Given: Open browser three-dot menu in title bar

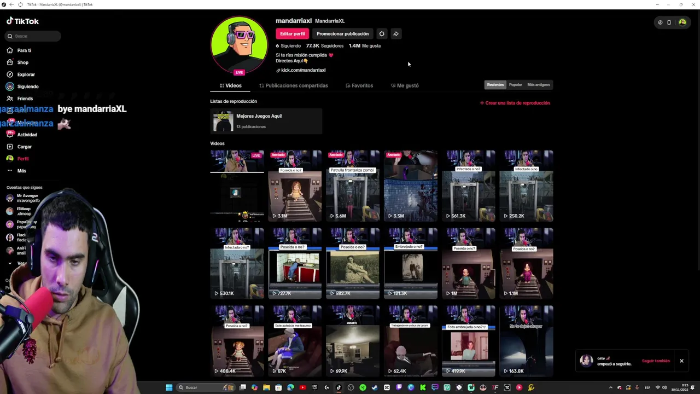Looking at the screenshot, I should pos(657,4).
